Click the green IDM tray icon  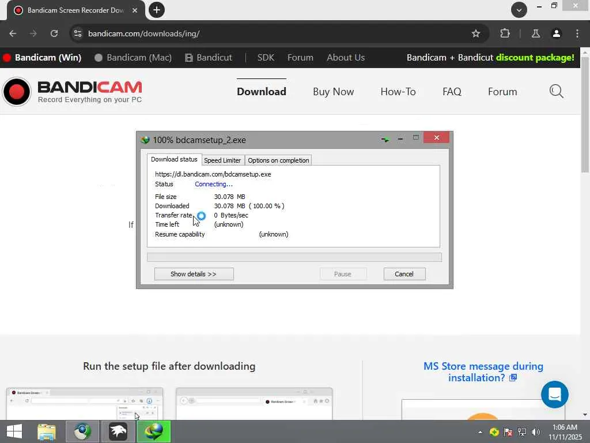494,432
